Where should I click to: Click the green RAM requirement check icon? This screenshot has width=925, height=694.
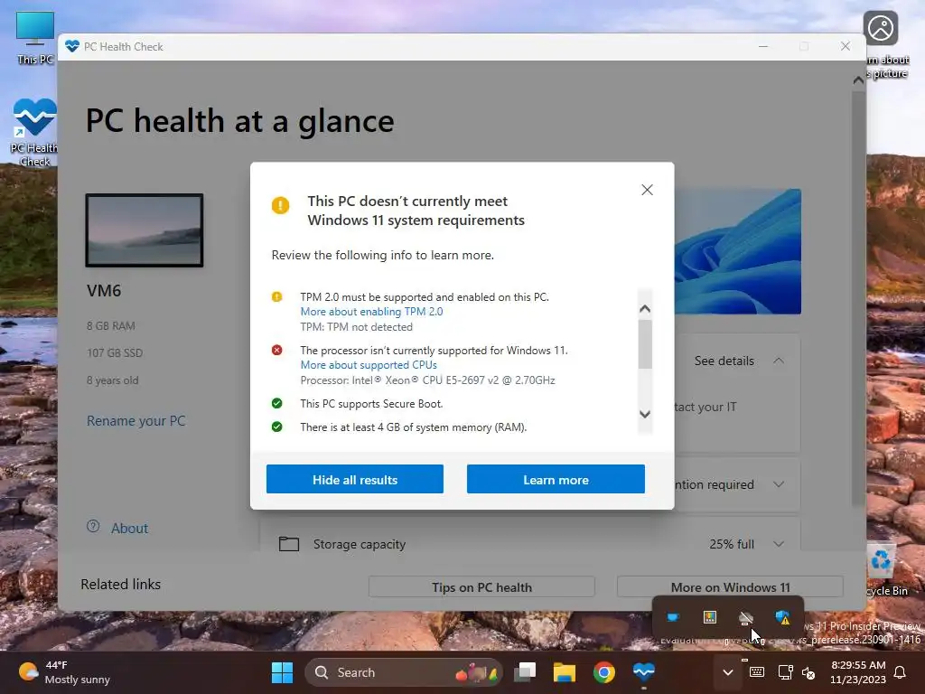pyautogui.click(x=276, y=427)
